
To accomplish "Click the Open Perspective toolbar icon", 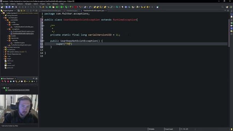I will tap(227, 7).
